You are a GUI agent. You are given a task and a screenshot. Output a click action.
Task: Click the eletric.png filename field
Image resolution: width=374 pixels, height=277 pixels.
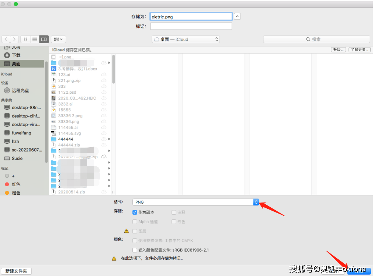coord(191,16)
